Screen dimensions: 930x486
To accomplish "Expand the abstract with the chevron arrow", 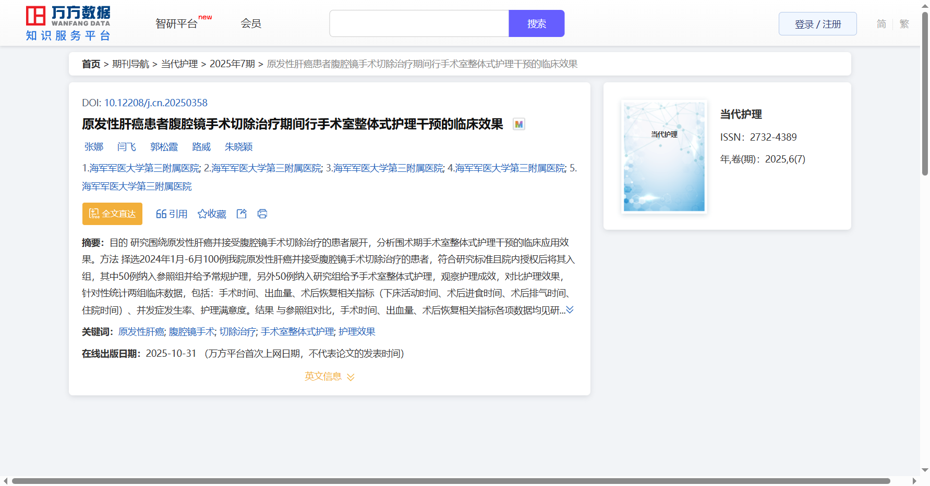I will pos(570,310).
